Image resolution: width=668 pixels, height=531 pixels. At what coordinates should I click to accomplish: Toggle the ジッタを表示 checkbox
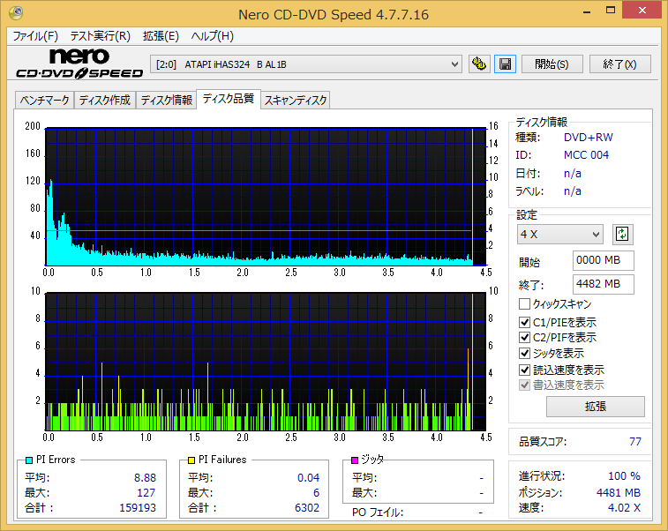pyautogui.click(x=524, y=354)
